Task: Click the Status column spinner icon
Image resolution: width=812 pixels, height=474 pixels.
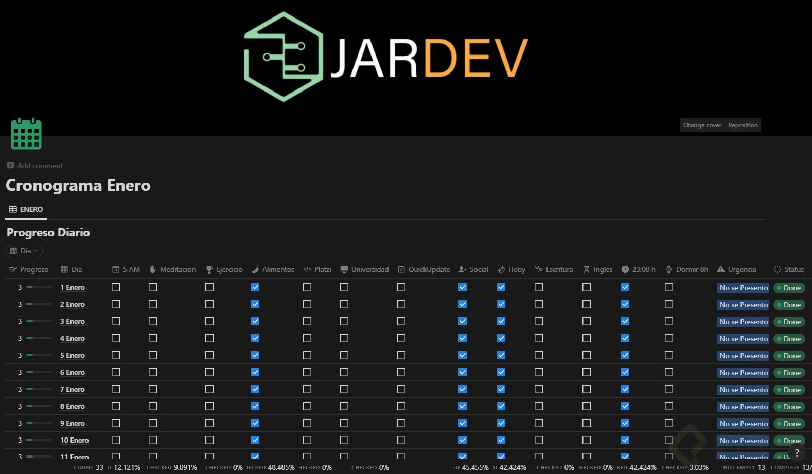Action: pyautogui.click(x=778, y=269)
